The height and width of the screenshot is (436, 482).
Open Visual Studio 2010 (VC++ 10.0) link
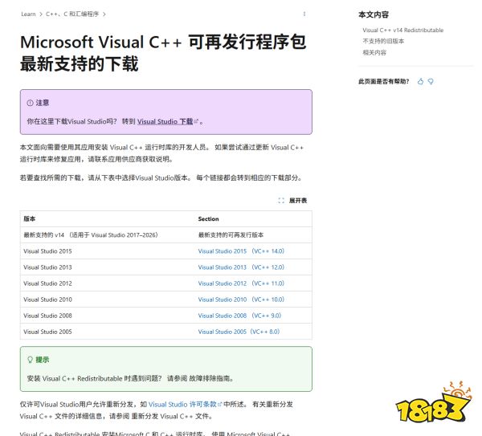pos(241,299)
